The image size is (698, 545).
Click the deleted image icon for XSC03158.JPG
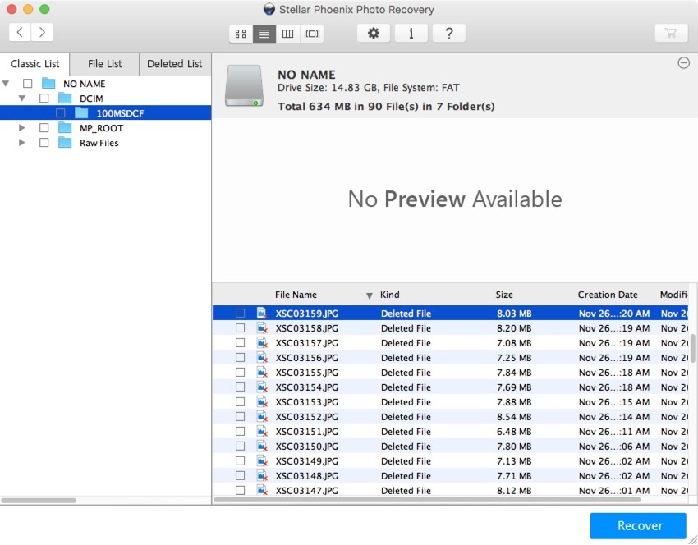coord(262,327)
